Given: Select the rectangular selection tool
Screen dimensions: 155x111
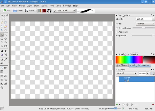Looking at the screenshot, I should coord(2,76).
